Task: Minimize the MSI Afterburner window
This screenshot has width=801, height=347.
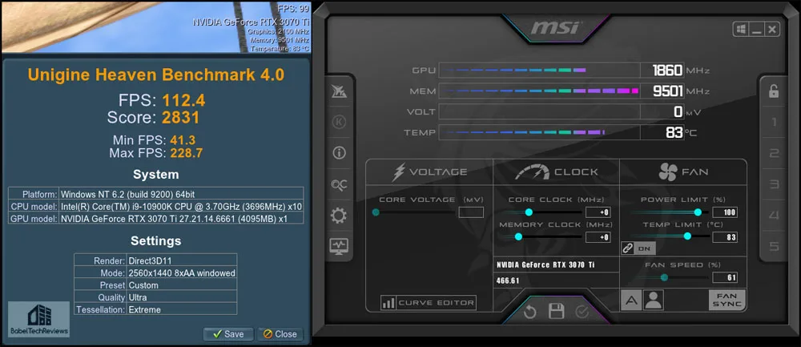Action: tap(757, 29)
